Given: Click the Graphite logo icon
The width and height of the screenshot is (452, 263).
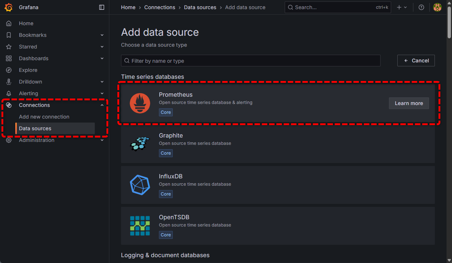Looking at the screenshot, I should [140, 144].
